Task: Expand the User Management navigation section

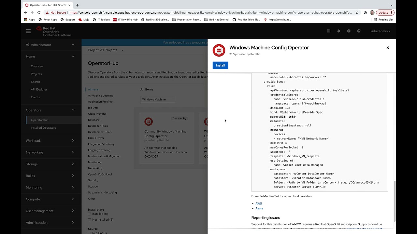Action: [51, 211]
